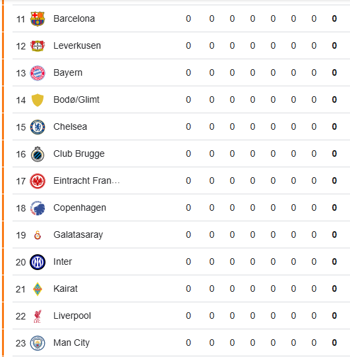The height and width of the screenshot is (357, 350).
Task: Click the Bayern Munich crest icon
Action: [38, 73]
